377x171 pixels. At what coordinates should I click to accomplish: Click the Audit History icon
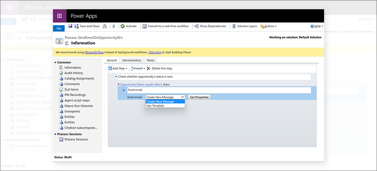(x=61, y=73)
